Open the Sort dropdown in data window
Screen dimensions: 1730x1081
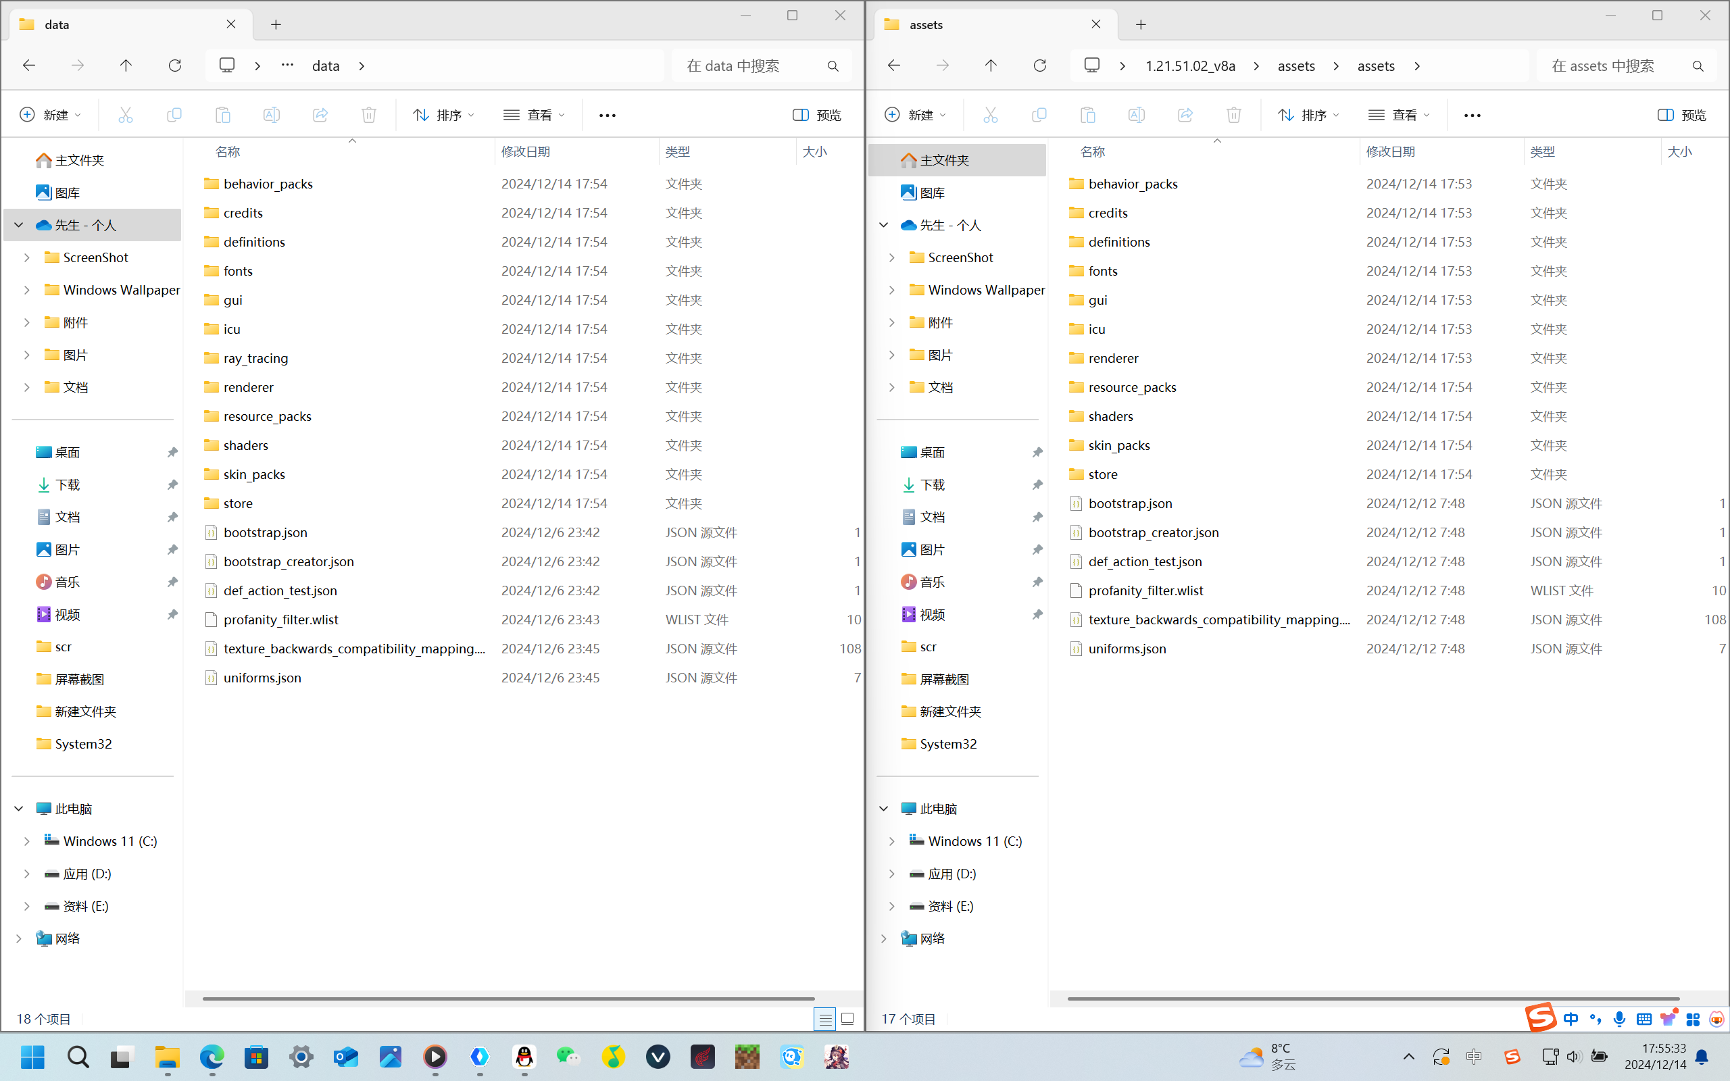[443, 114]
